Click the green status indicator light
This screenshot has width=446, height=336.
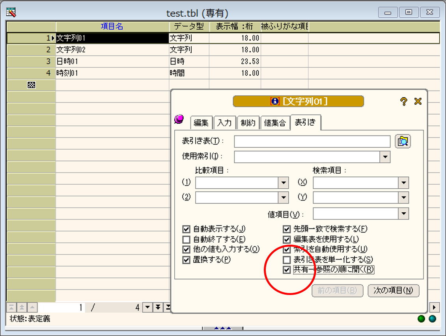(421, 319)
